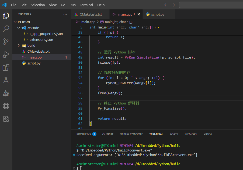Viewport: 243px width, 170px height.
Task: Open the View menu
Action: [x=53, y=5]
